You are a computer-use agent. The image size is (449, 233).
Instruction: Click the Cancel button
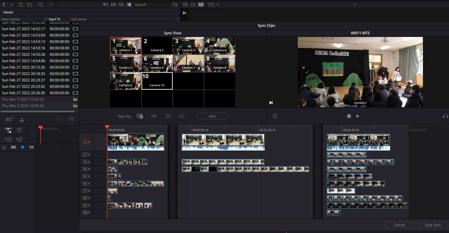[399, 225]
